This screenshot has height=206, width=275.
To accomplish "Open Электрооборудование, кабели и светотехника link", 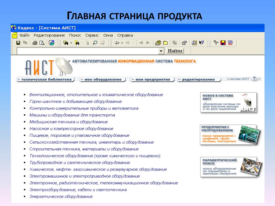I will [x=78, y=190].
